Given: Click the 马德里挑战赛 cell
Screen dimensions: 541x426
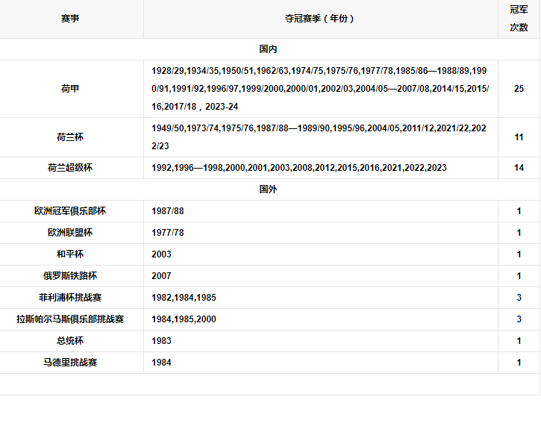Looking at the screenshot, I should pyautogui.click(x=70, y=362).
